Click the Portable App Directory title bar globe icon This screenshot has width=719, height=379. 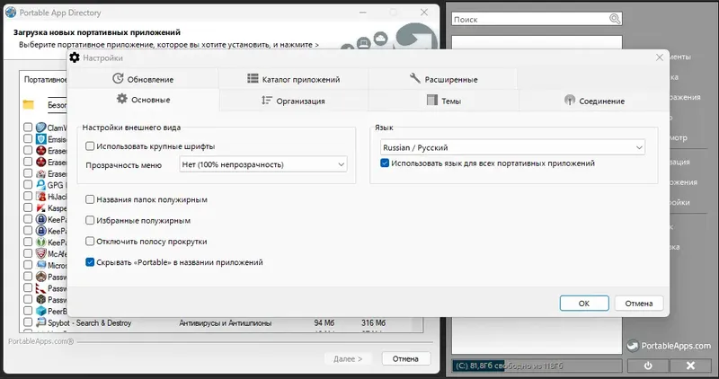coord(11,13)
